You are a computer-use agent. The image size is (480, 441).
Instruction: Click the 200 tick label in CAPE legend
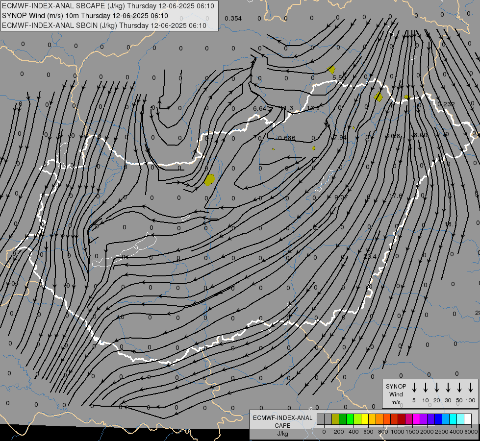(339, 432)
